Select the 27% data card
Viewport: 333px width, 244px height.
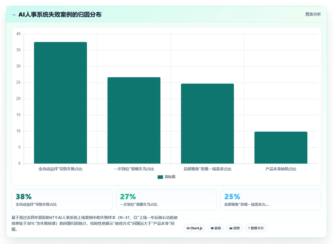pos(166,200)
